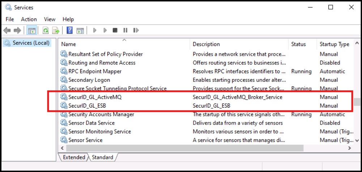The image size is (362, 172).
Task: Switch to the Standard tab
Action: 102,157
